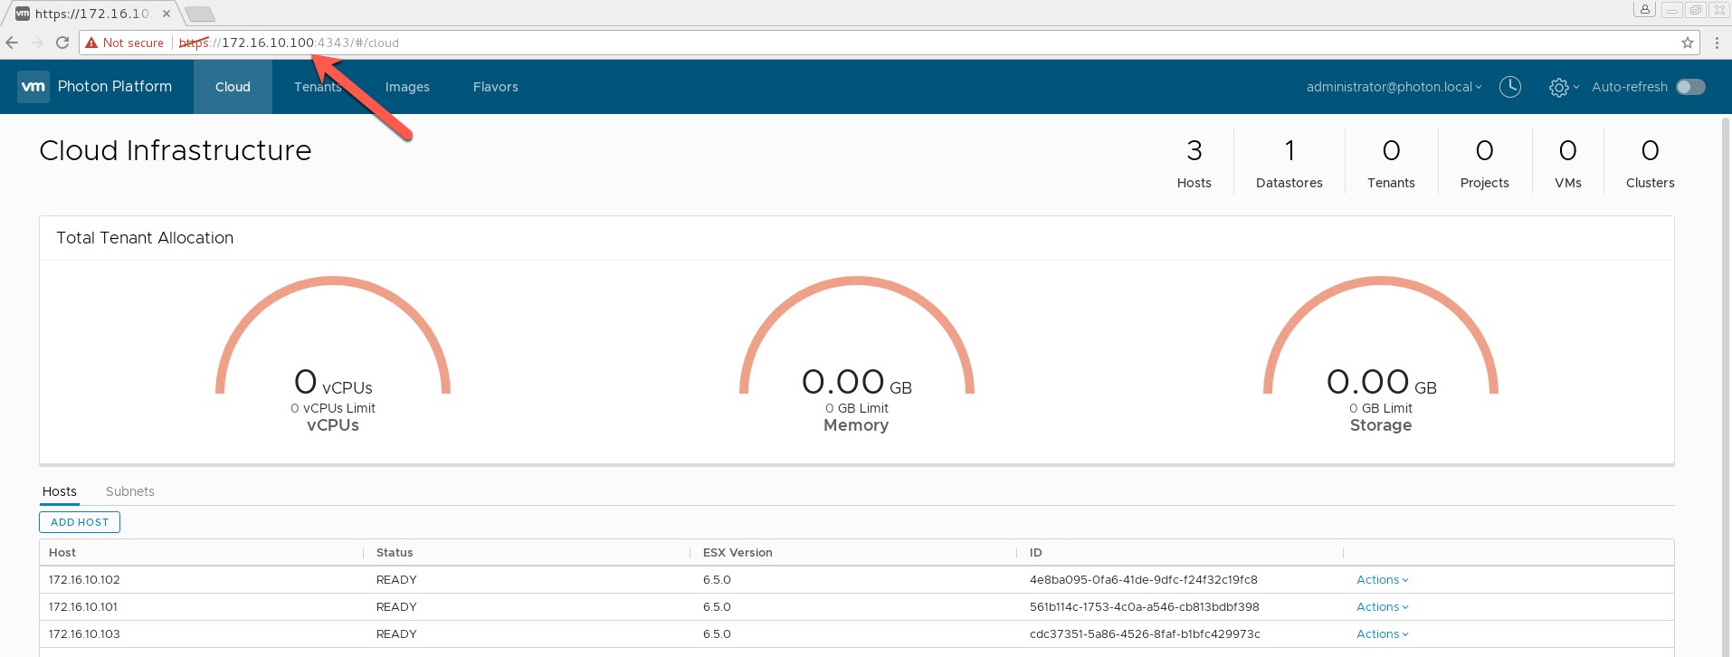Click the ADD HOST button
This screenshot has width=1732, height=657.
pyautogui.click(x=80, y=522)
